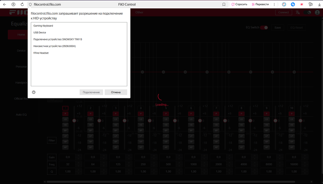Viewport: 323px width, 184px height.
Task: Decrease Freq value of the 250 band
Action: [154, 166]
